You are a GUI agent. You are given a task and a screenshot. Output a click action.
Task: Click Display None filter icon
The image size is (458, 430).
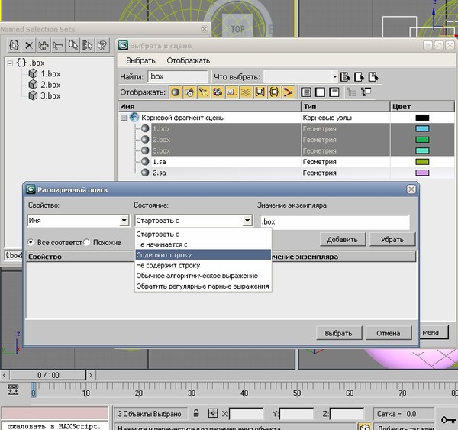coord(320,92)
